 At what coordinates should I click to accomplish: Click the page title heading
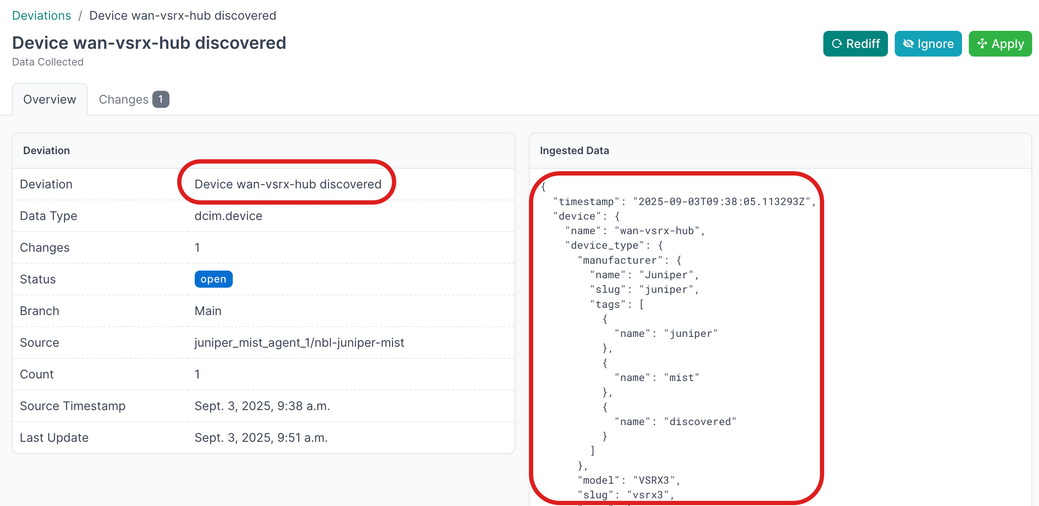[x=149, y=43]
